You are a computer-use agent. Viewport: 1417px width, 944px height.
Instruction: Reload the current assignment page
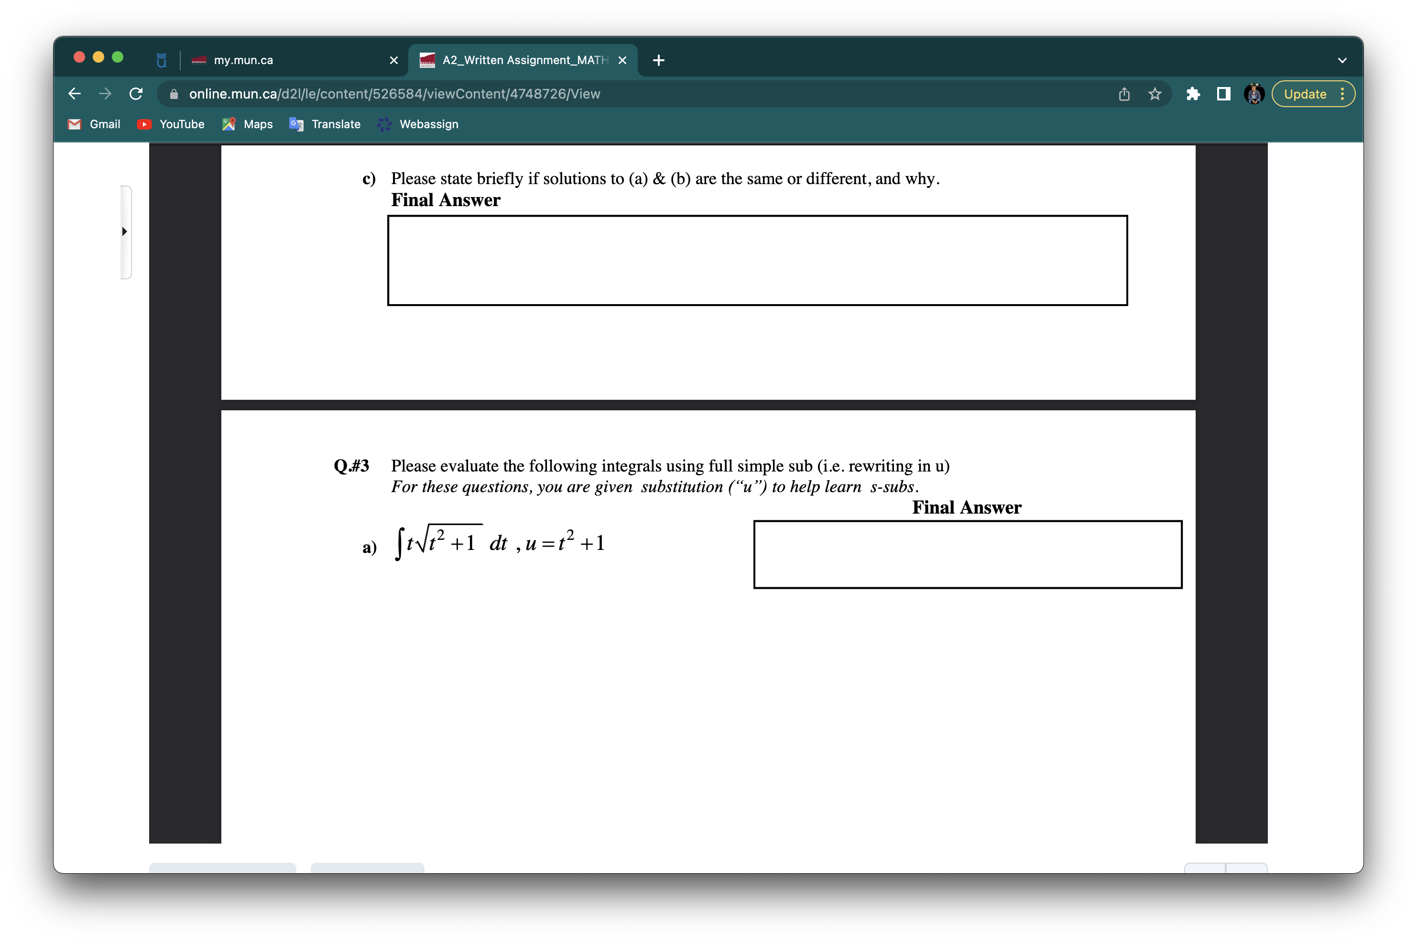click(136, 94)
